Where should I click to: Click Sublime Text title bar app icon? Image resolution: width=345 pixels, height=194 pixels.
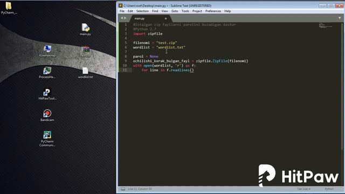coord(120,5)
